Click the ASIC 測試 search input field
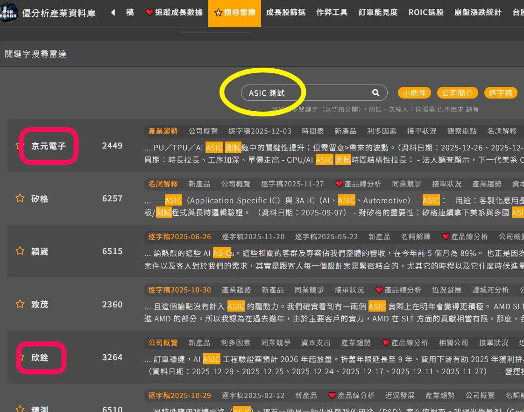This screenshot has width=524, height=412. pyautogui.click(x=304, y=93)
